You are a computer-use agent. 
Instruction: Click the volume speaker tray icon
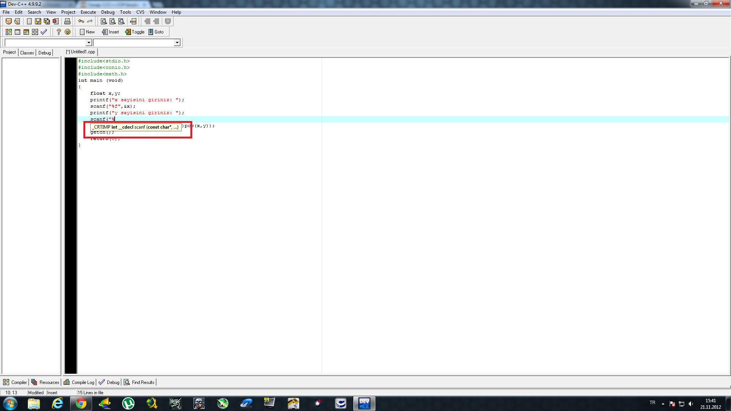691,404
